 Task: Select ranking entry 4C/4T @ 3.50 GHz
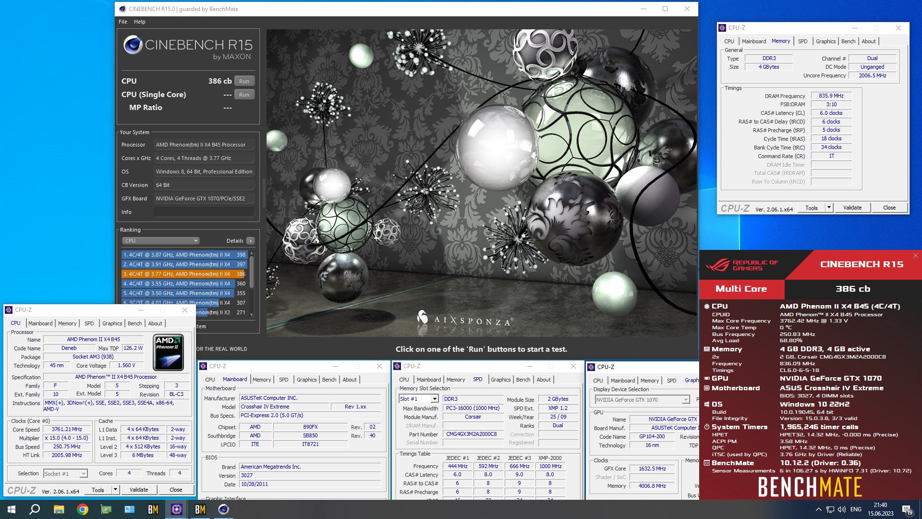184,293
